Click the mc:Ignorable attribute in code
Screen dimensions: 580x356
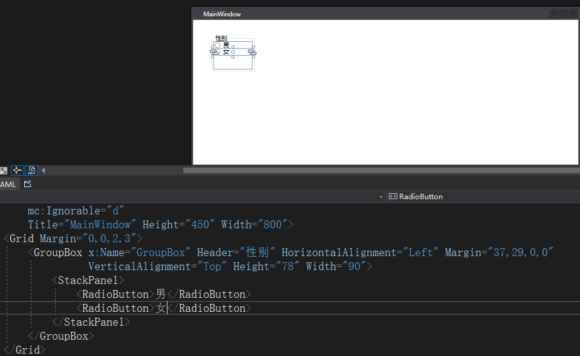(76, 211)
